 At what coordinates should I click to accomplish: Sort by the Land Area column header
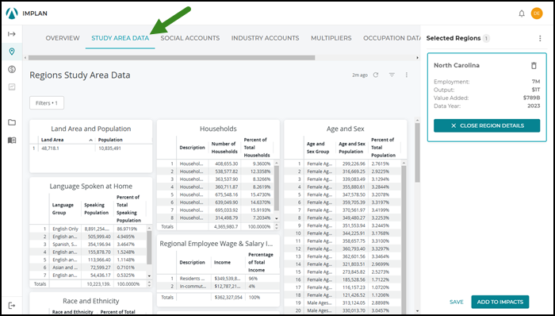pyautogui.click(x=67, y=140)
